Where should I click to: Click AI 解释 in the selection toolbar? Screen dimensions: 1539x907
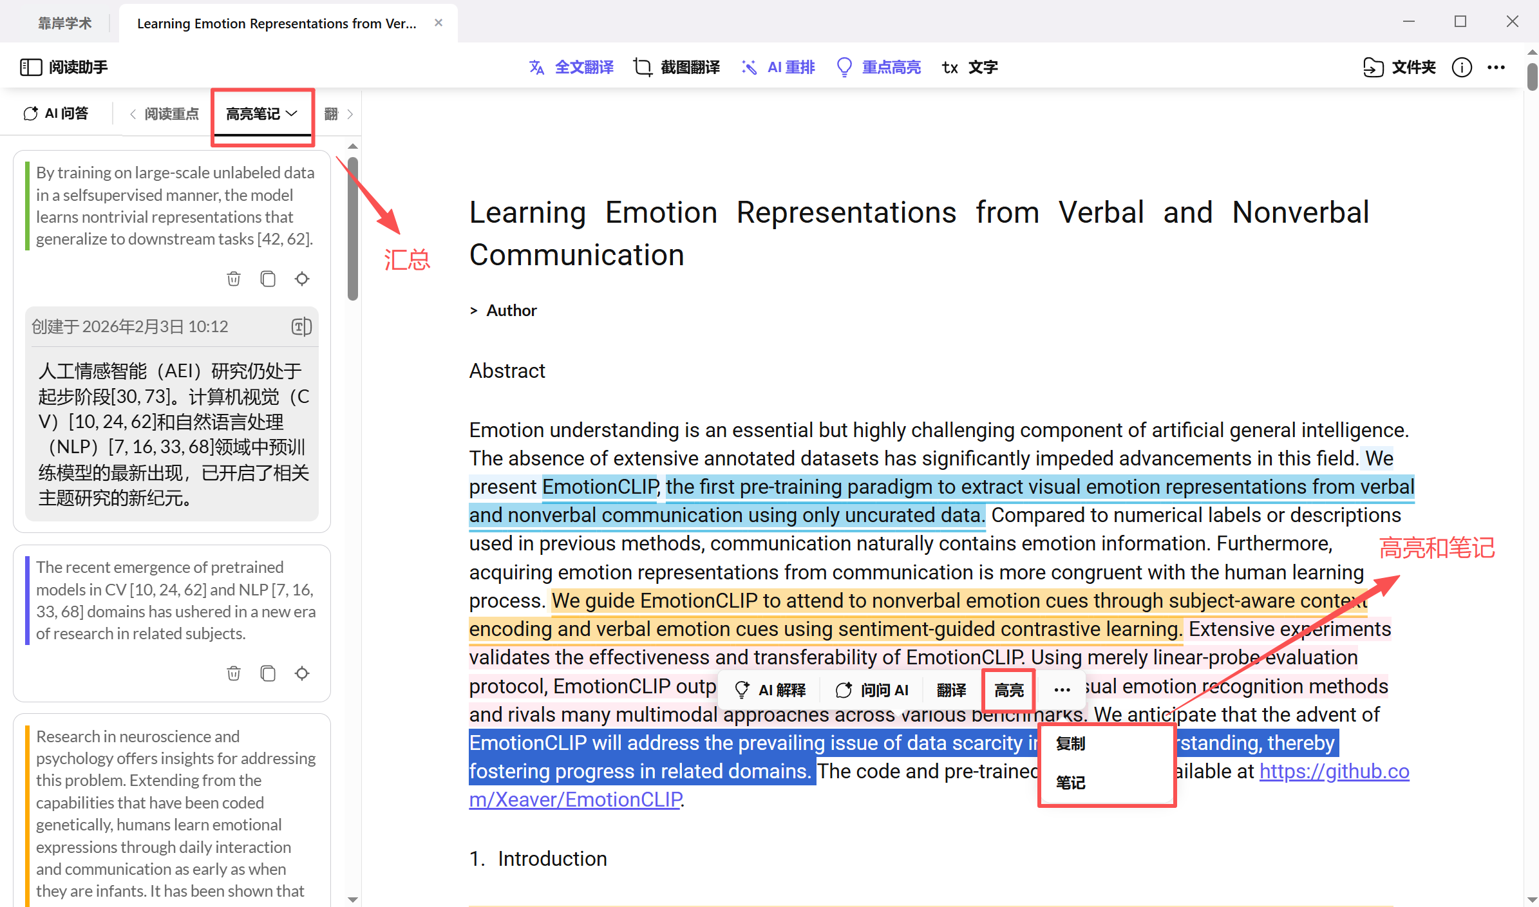pos(770,690)
